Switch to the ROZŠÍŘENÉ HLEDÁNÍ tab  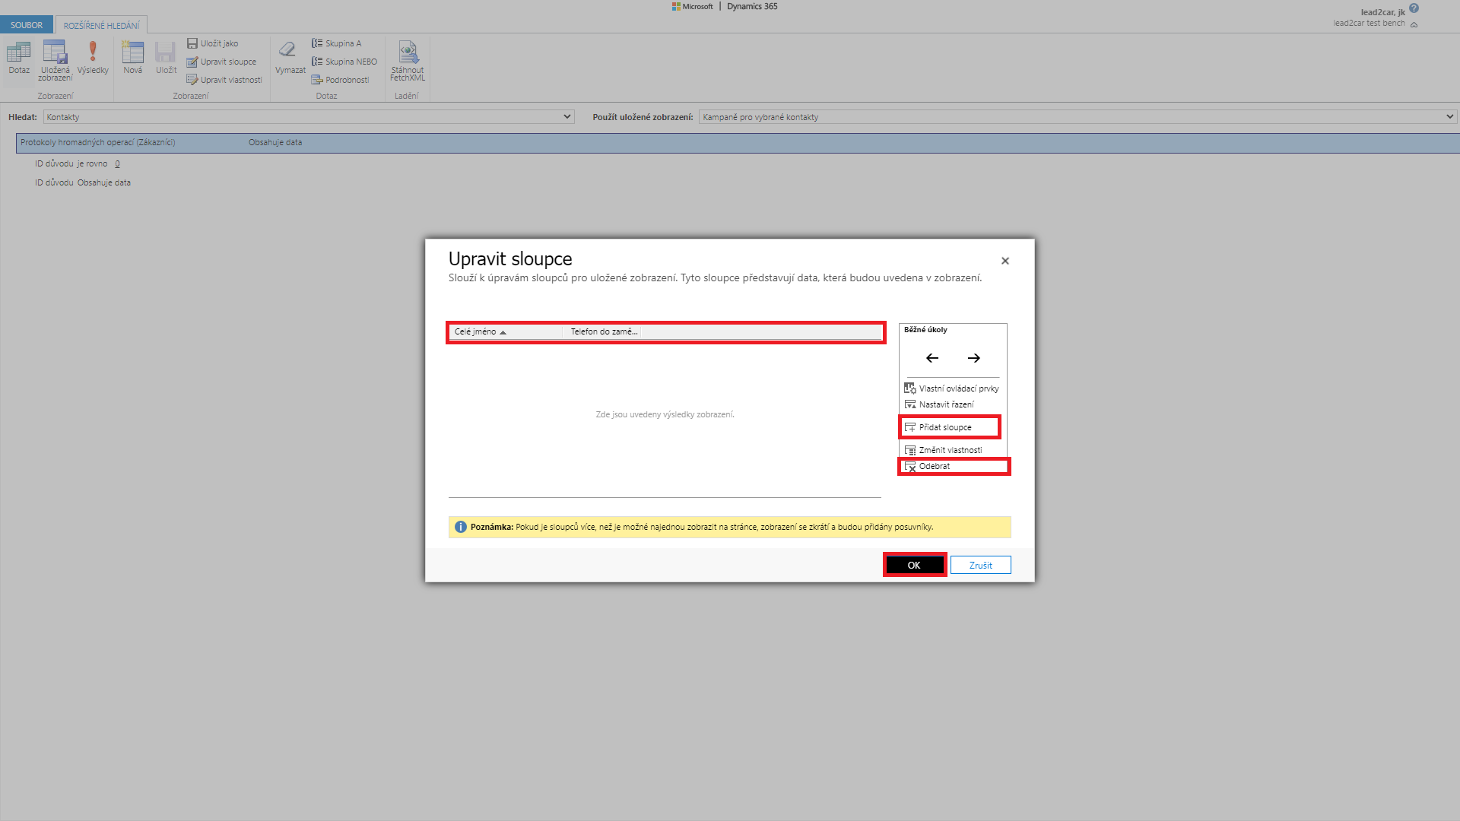(101, 25)
